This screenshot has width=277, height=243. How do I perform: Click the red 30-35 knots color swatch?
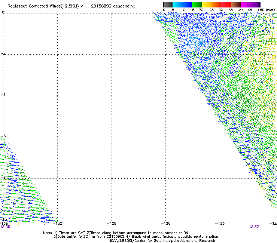[x=226, y=4]
